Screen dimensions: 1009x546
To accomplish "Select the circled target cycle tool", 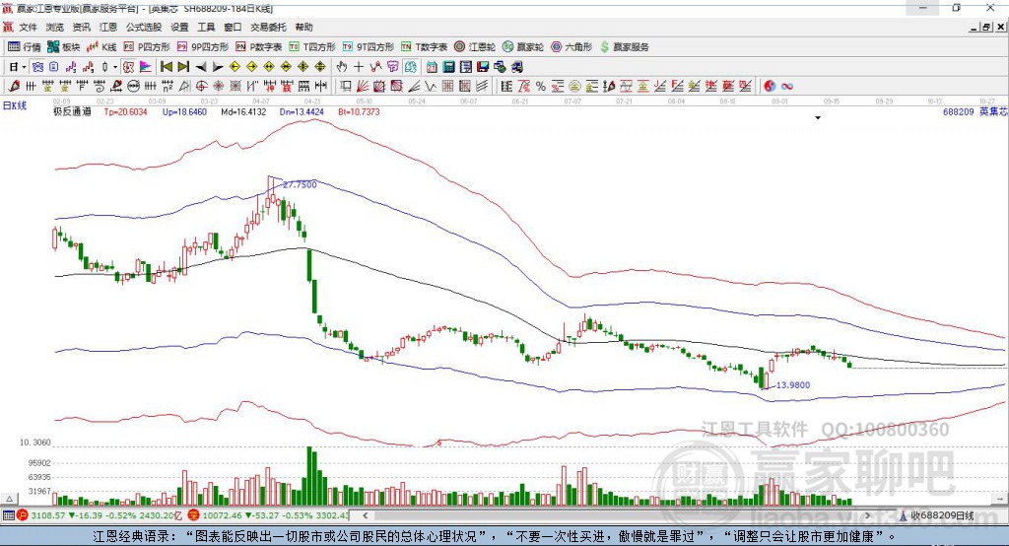I will click(x=201, y=86).
